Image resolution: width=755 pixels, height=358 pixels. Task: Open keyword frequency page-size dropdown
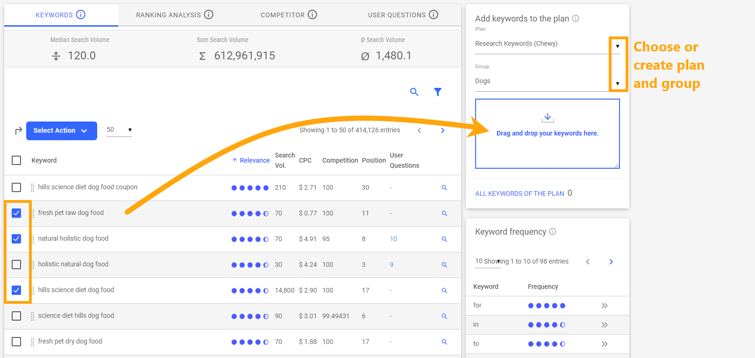[x=488, y=262]
